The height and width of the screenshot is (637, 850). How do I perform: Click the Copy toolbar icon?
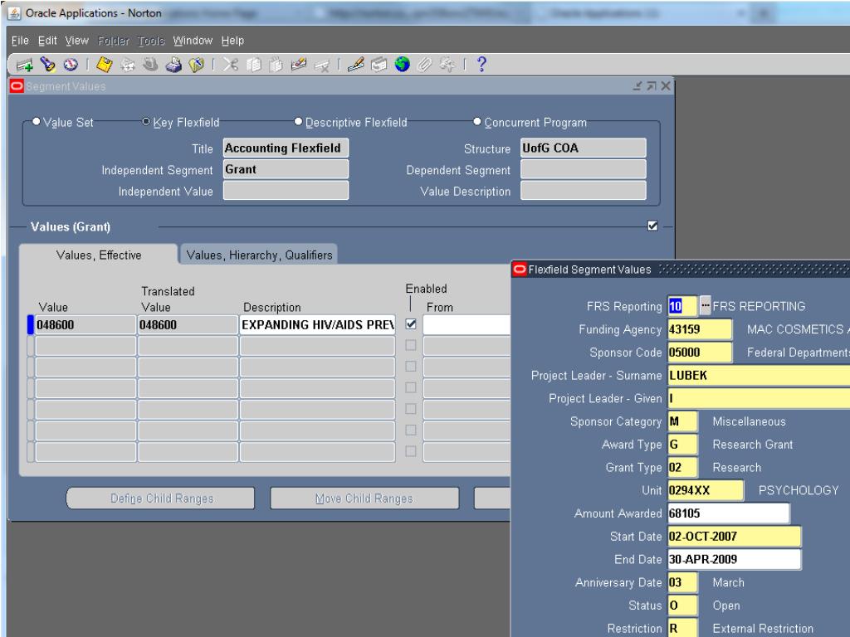(x=253, y=65)
